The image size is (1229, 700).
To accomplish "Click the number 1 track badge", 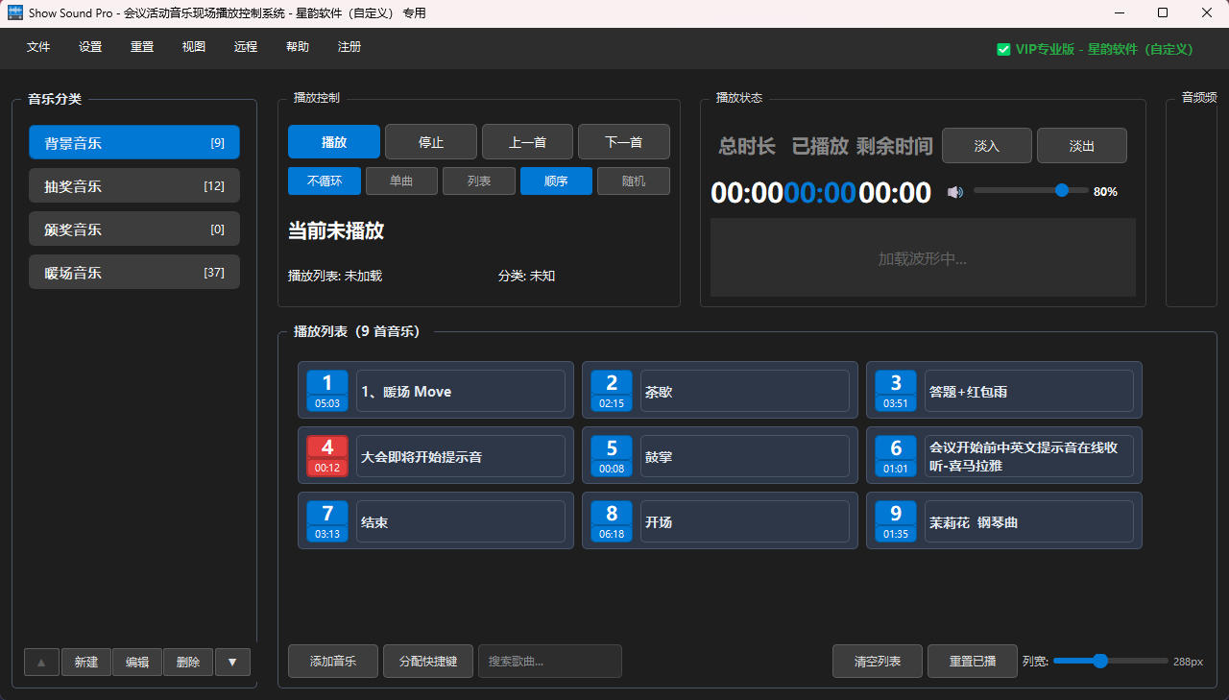I will [327, 391].
